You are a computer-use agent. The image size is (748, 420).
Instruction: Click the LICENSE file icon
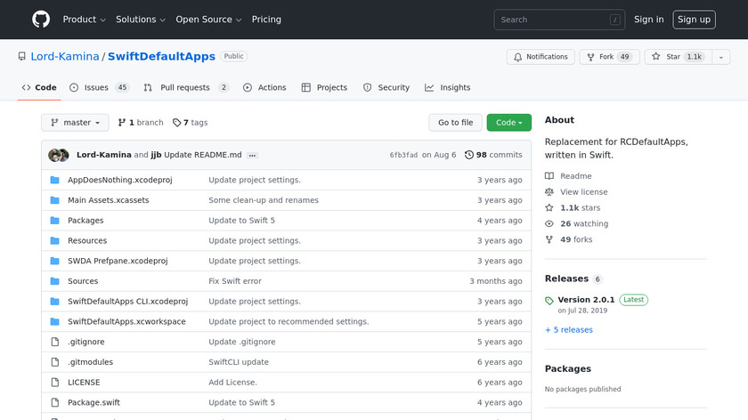tap(54, 383)
